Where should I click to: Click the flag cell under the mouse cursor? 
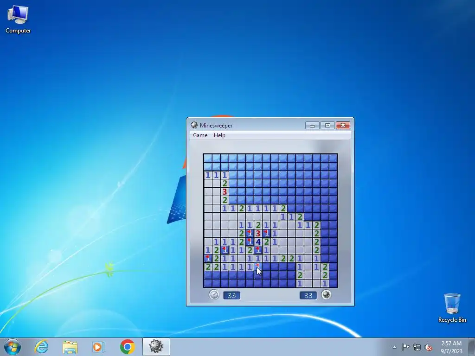coord(258,267)
